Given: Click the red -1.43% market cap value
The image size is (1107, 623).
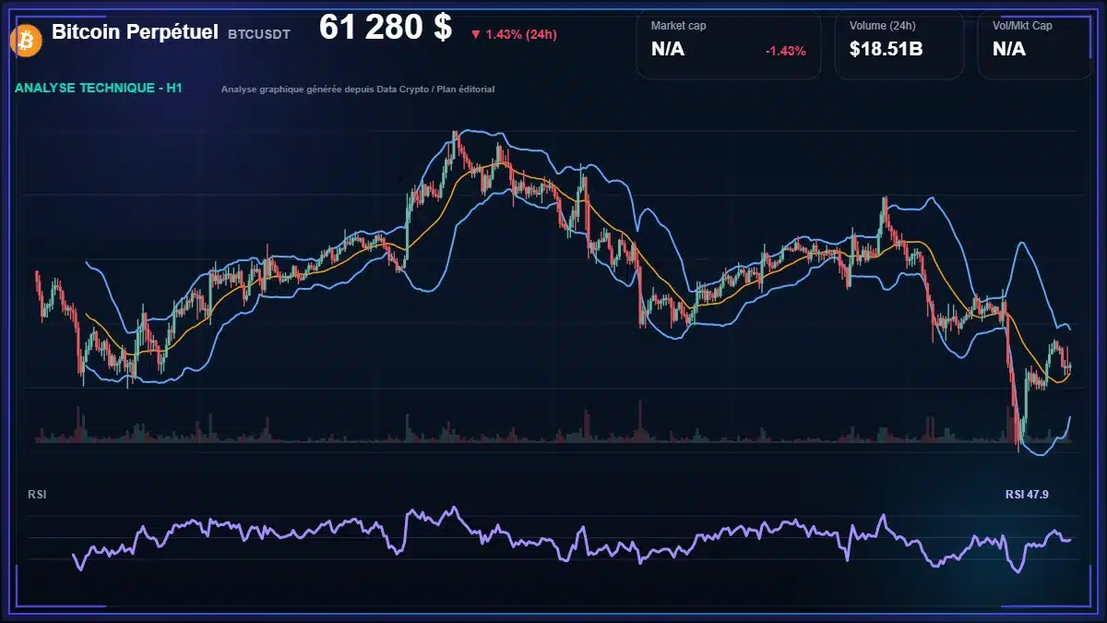Looking at the screenshot, I should (786, 51).
